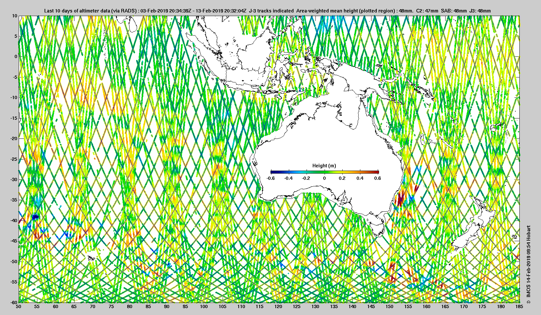
Task: Click the 'Height (m)' colorbar label
Action: [x=324, y=166]
